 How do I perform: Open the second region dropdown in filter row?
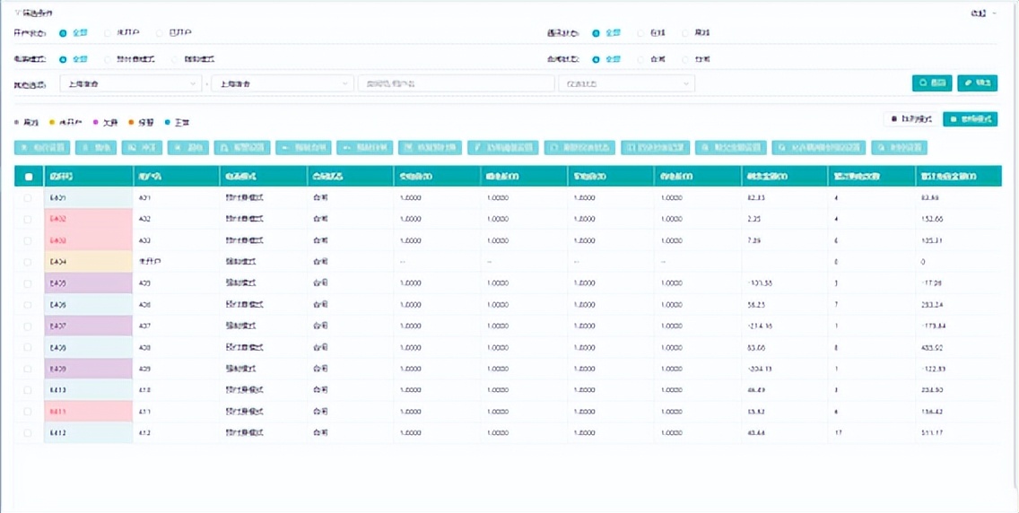coord(281,83)
